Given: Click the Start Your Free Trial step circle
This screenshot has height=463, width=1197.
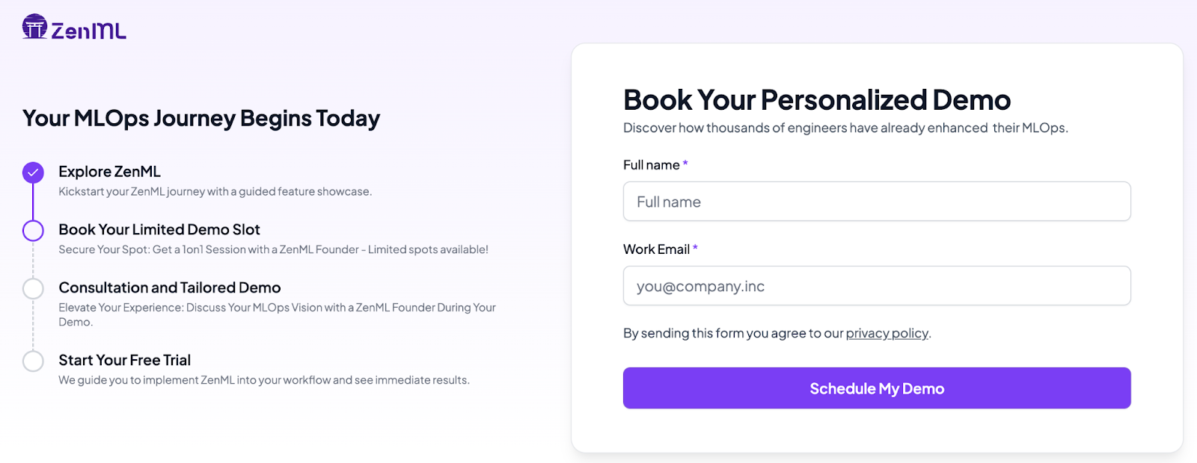Looking at the screenshot, I should (x=33, y=361).
